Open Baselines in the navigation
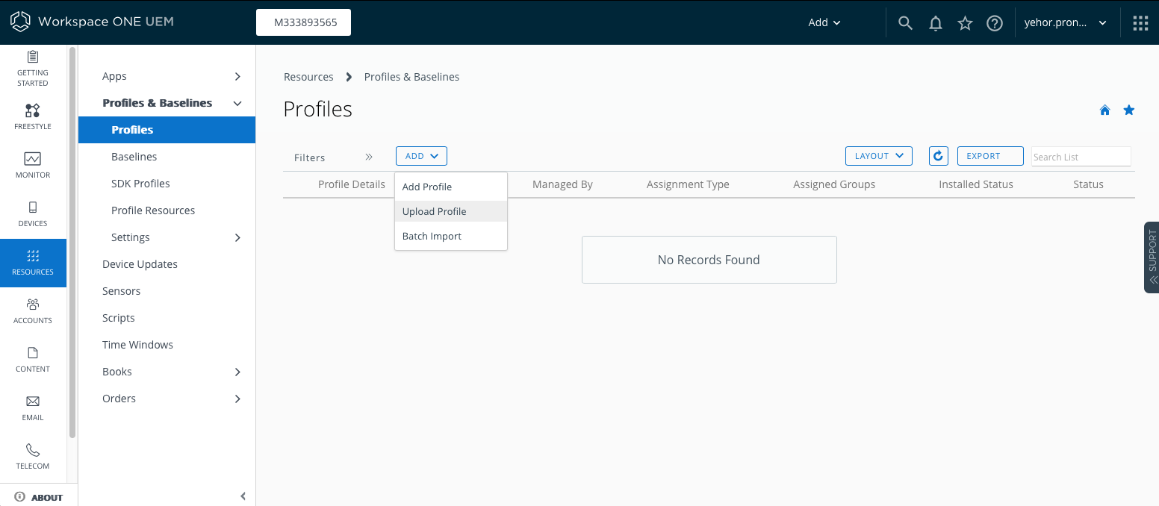1159x506 pixels. coord(134,157)
